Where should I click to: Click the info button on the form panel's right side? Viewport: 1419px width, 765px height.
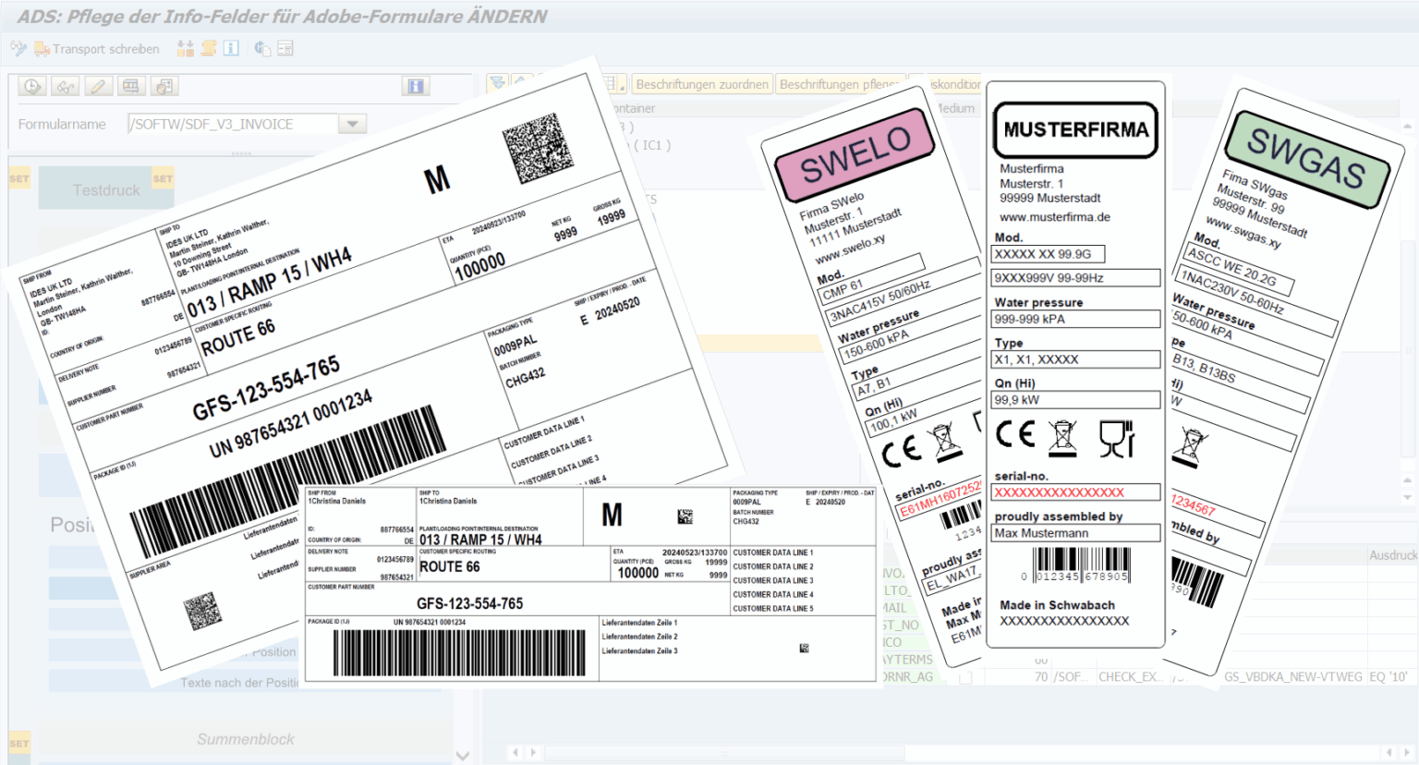tap(416, 86)
